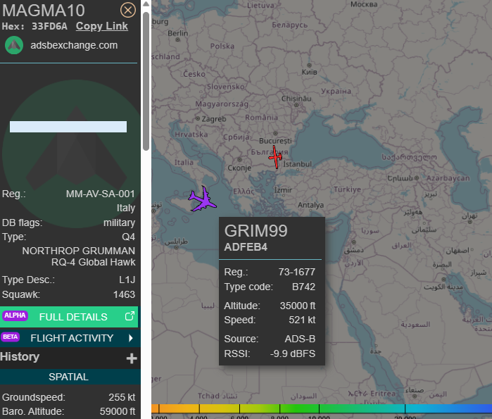Click the Groundspeed value 255 kt
This screenshot has height=419, width=492.
point(122,397)
